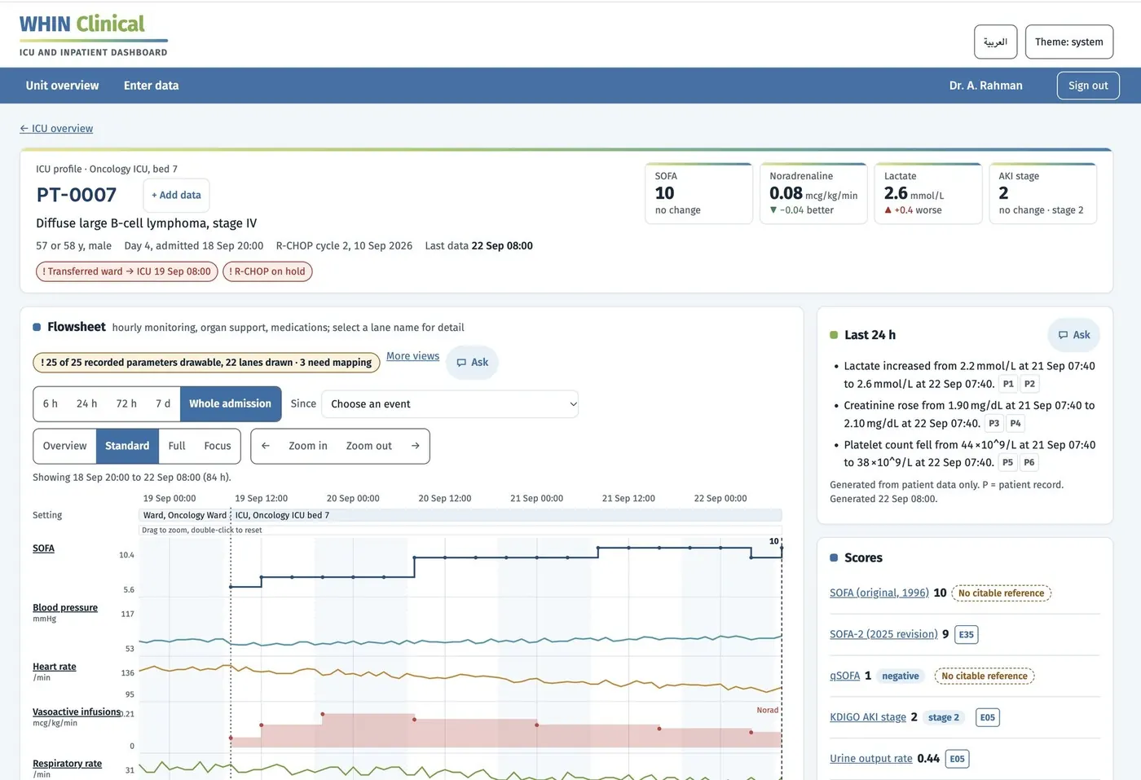Click the + Add data button

click(x=176, y=195)
